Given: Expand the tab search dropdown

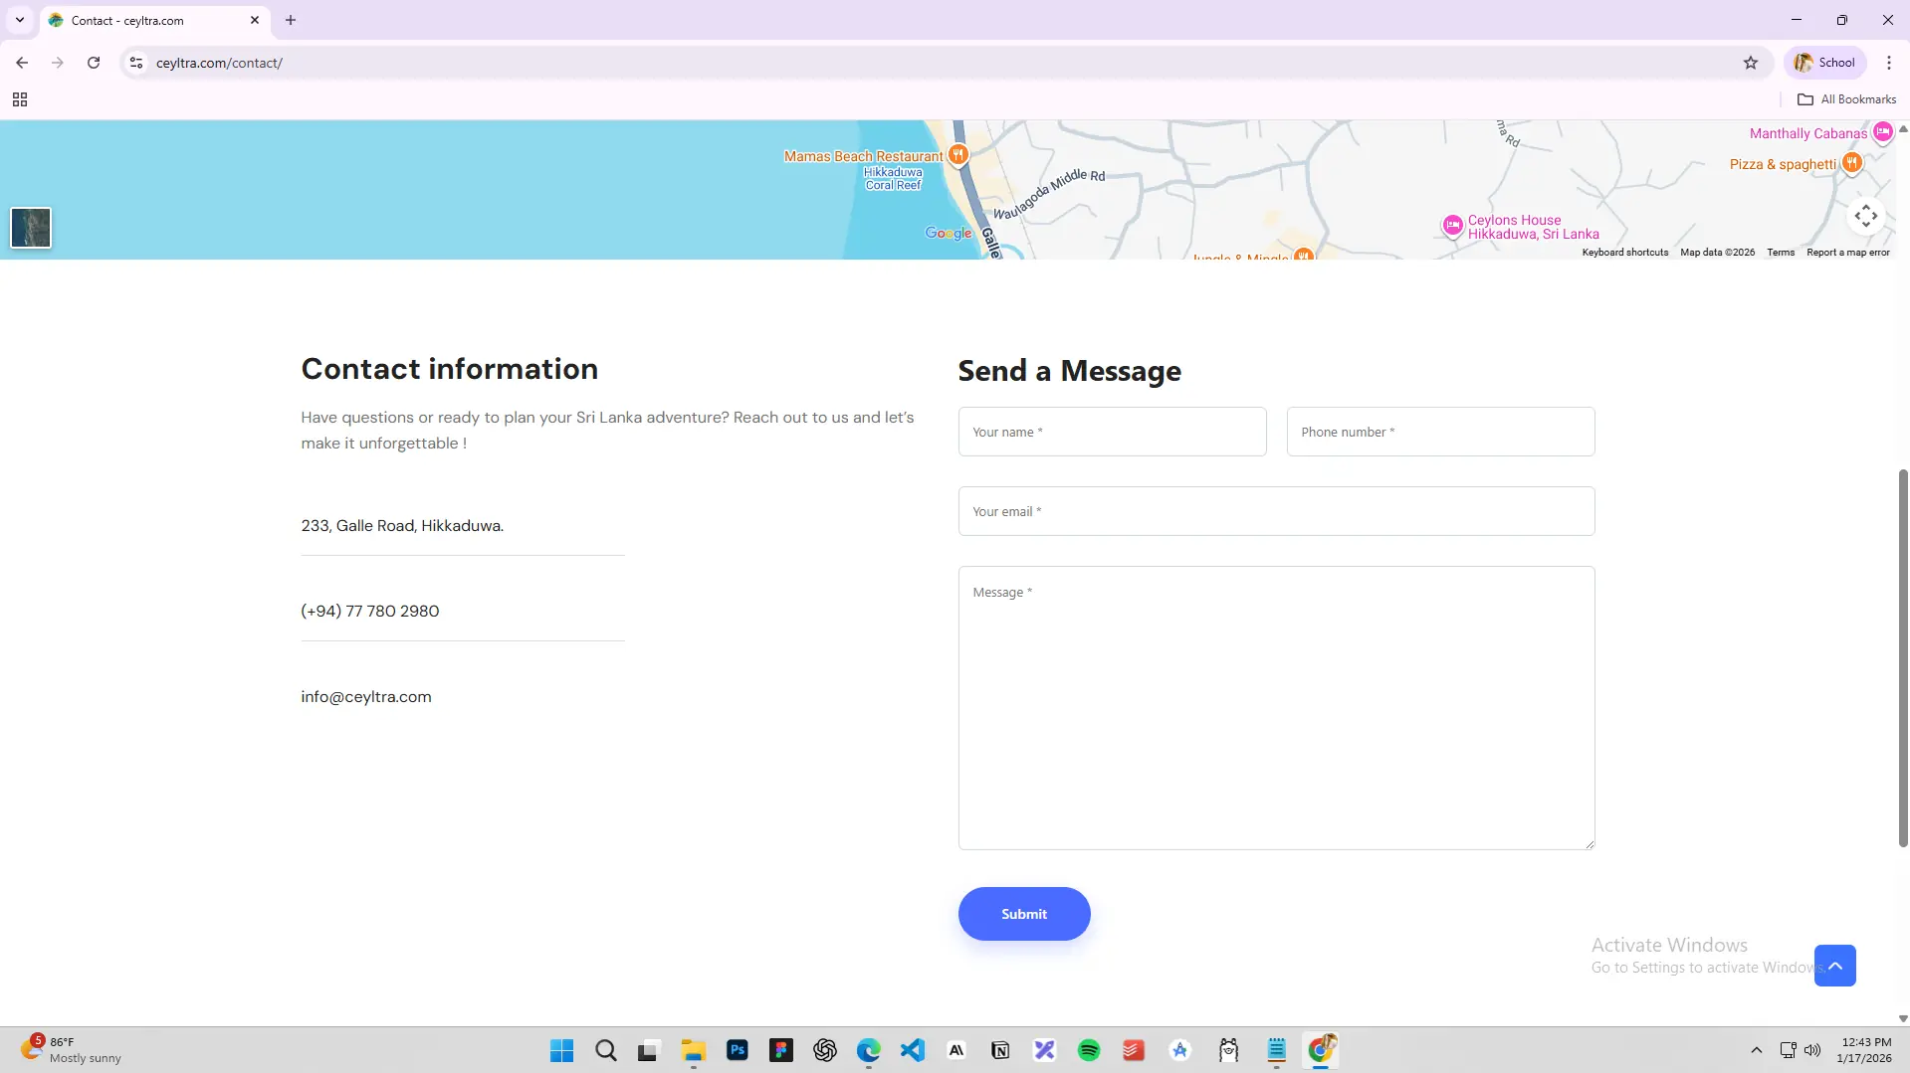Looking at the screenshot, I should coord(20,20).
